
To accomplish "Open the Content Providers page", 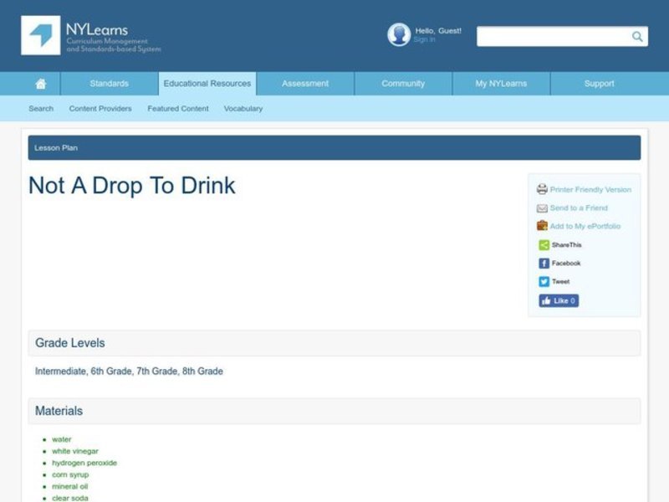I will point(100,109).
